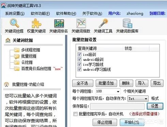Open the 关键词数据库 database tool
This screenshot has width=167, height=127.
pos(127,26)
